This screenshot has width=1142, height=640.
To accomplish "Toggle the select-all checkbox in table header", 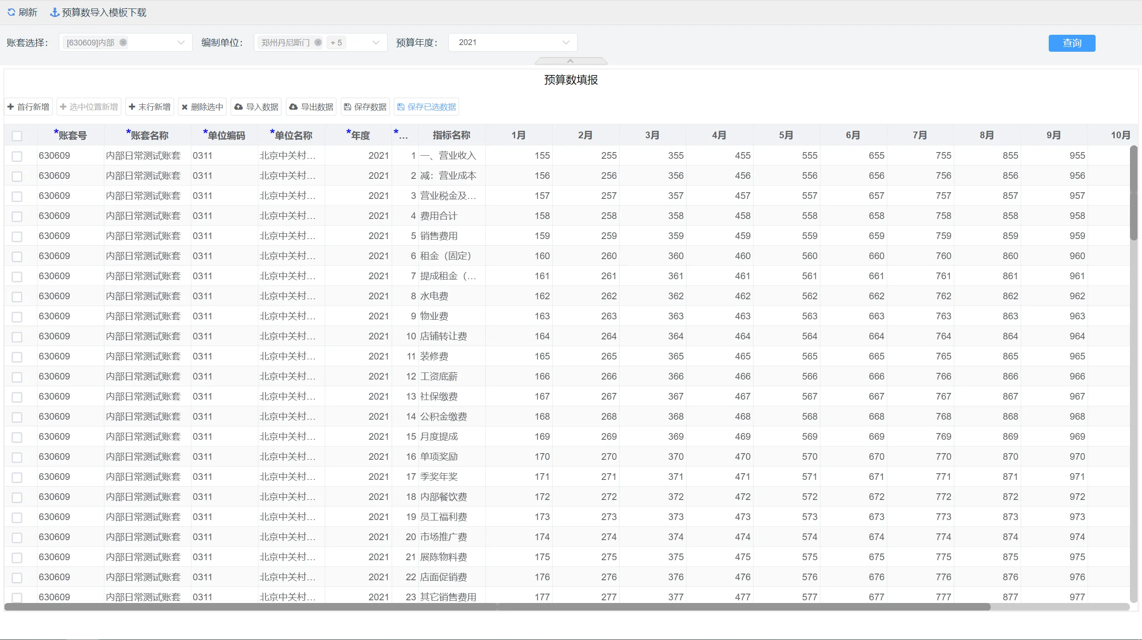I will pos(17,136).
